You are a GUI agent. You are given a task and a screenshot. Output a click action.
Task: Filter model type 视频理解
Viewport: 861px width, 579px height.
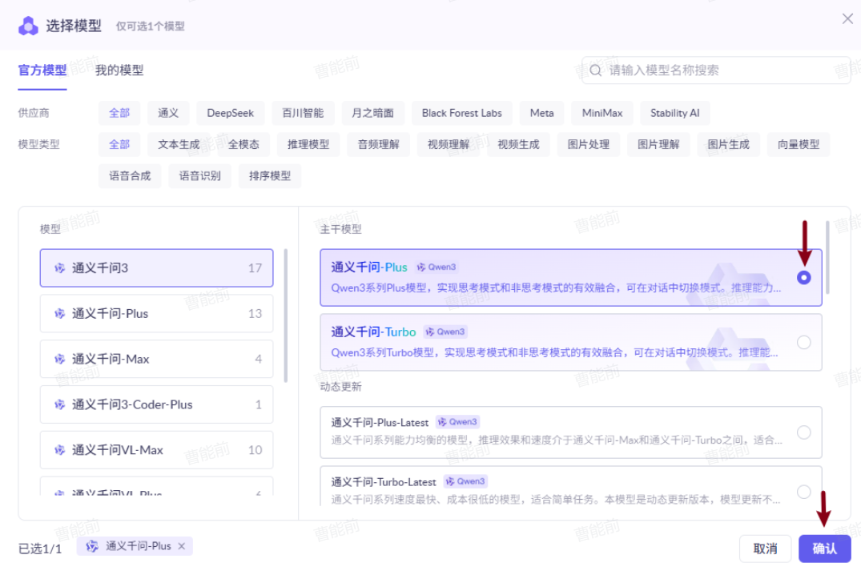(448, 144)
